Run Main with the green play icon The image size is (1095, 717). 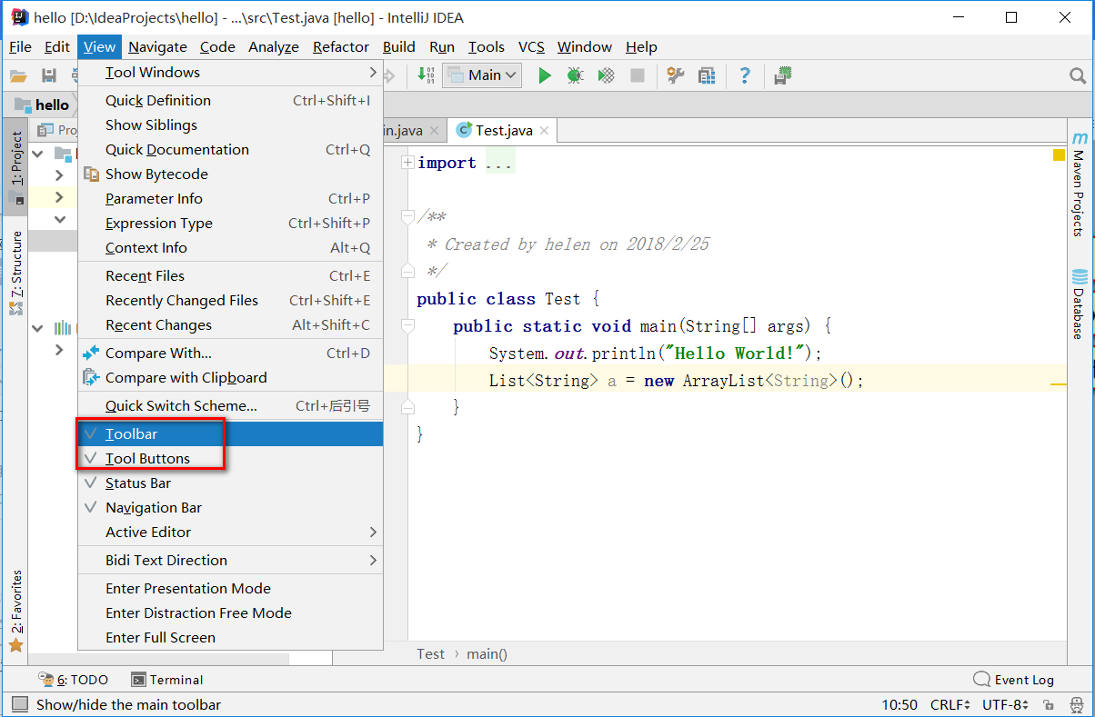pyautogui.click(x=545, y=75)
